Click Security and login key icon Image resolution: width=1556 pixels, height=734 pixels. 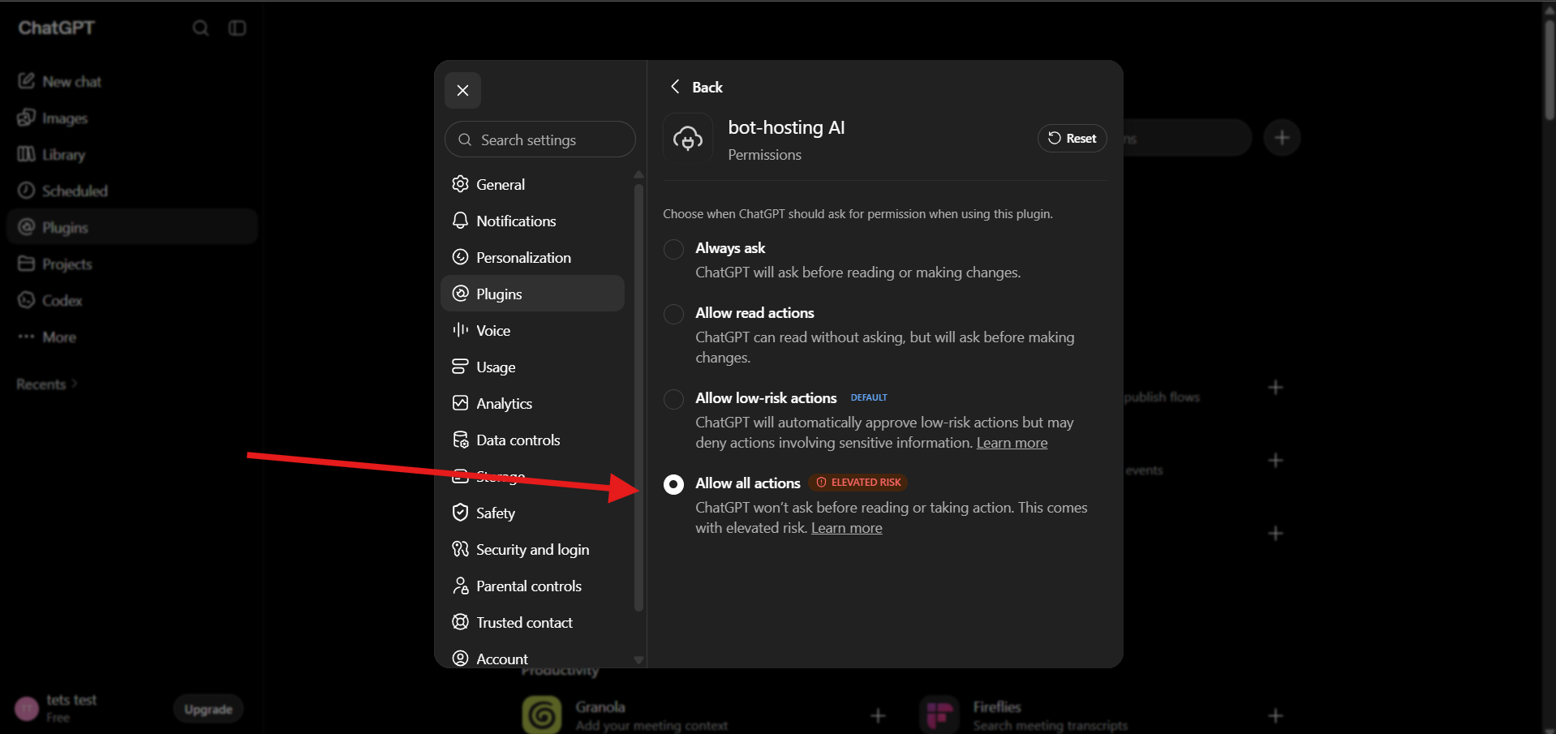(x=460, y=549)
